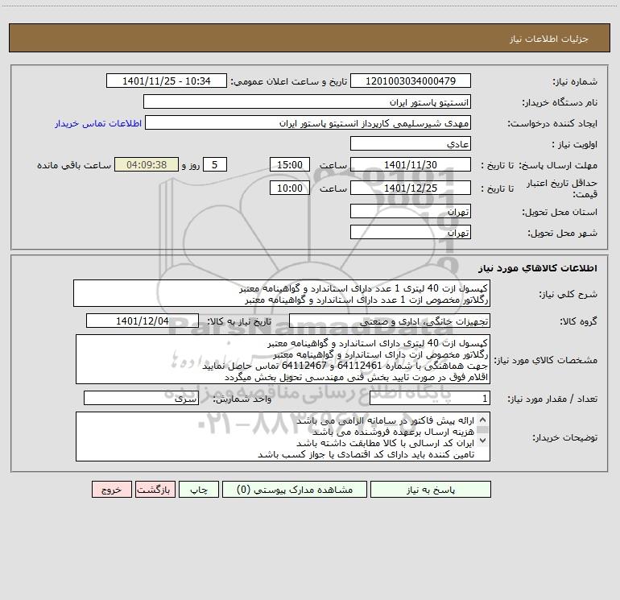This screenshot has height=600, width=620.
Task: Click label شهر محل تحویل
Action: 562,233
